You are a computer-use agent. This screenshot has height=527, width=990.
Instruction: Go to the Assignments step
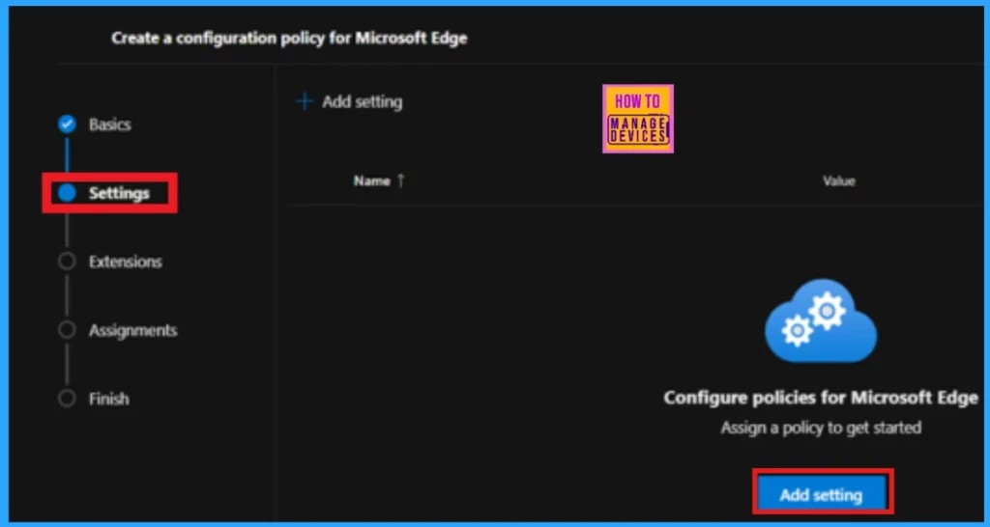[132, 330]
